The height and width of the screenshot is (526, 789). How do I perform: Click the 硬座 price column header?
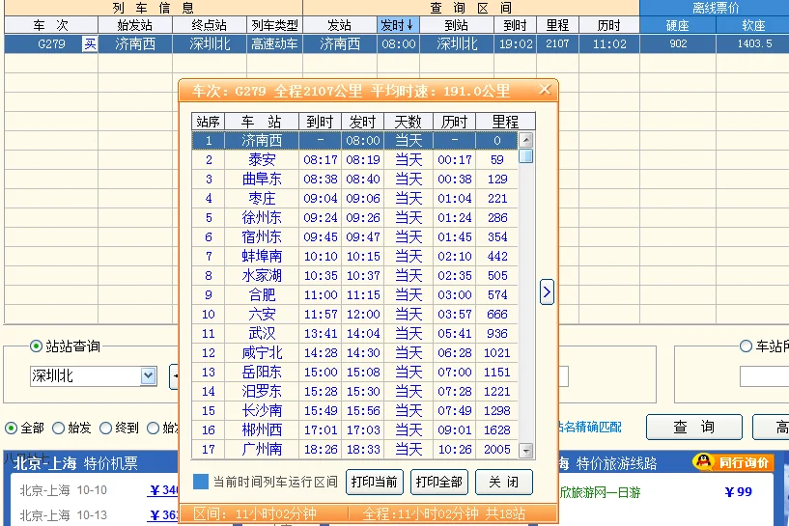tap(677, 25)
